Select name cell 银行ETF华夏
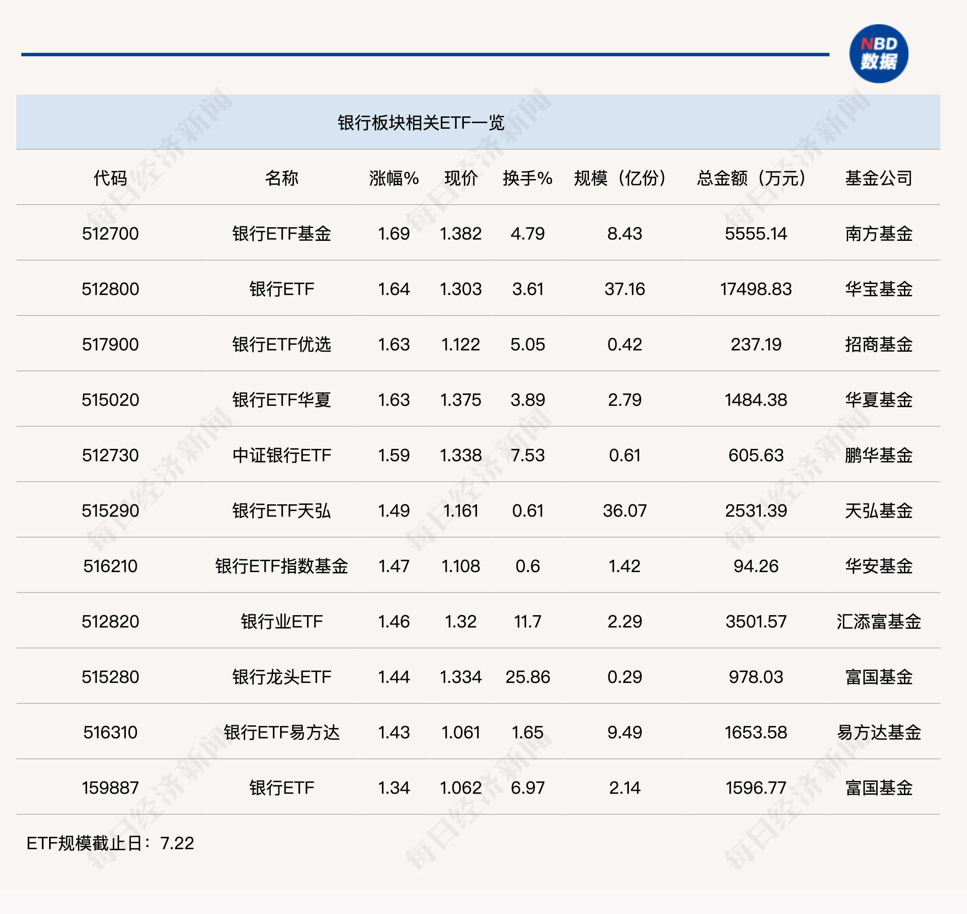This screenshot has height=914, width=967. pos(281,400)
